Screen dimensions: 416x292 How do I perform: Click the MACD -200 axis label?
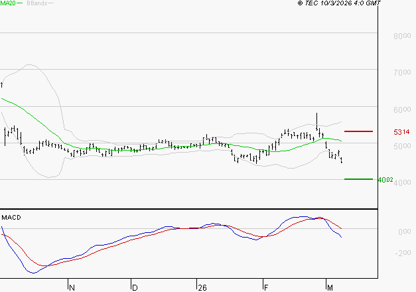pos(403,253)
